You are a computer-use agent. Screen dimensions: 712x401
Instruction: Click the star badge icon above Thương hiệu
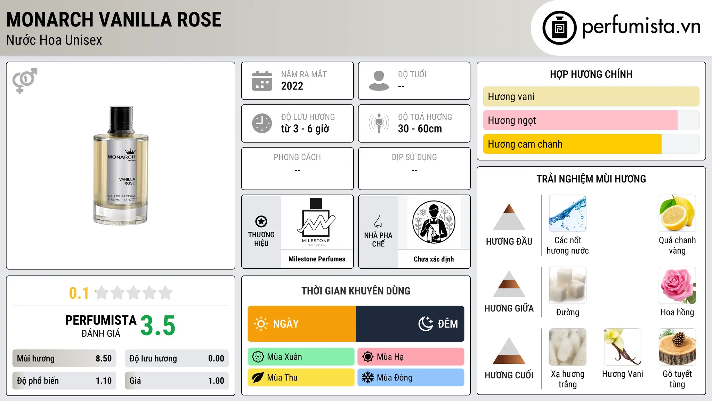point(261,221)
